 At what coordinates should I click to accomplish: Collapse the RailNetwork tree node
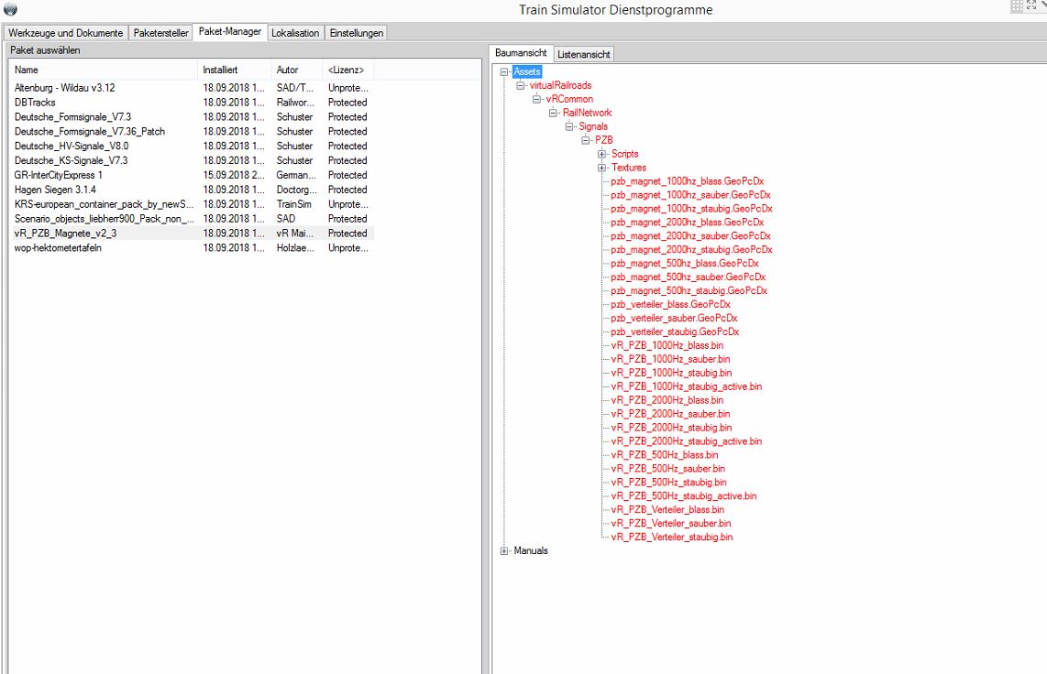[553, 113]
